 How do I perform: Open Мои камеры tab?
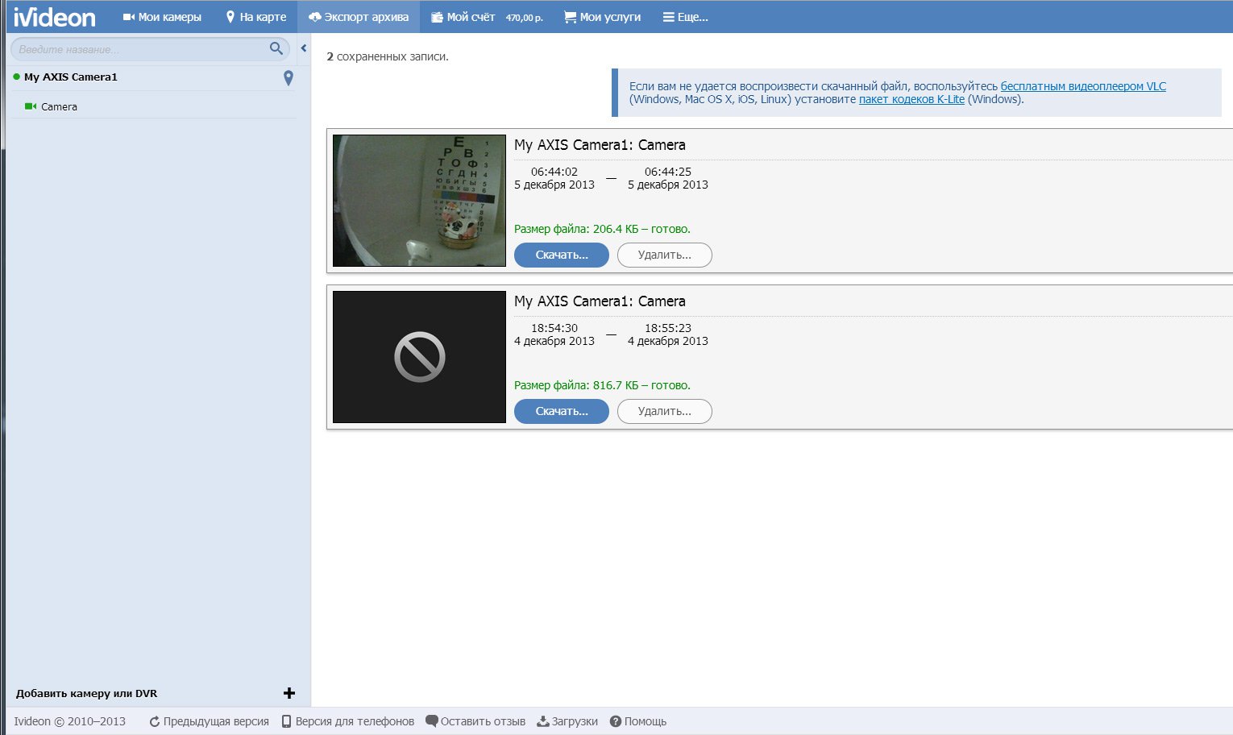(162, 17)
